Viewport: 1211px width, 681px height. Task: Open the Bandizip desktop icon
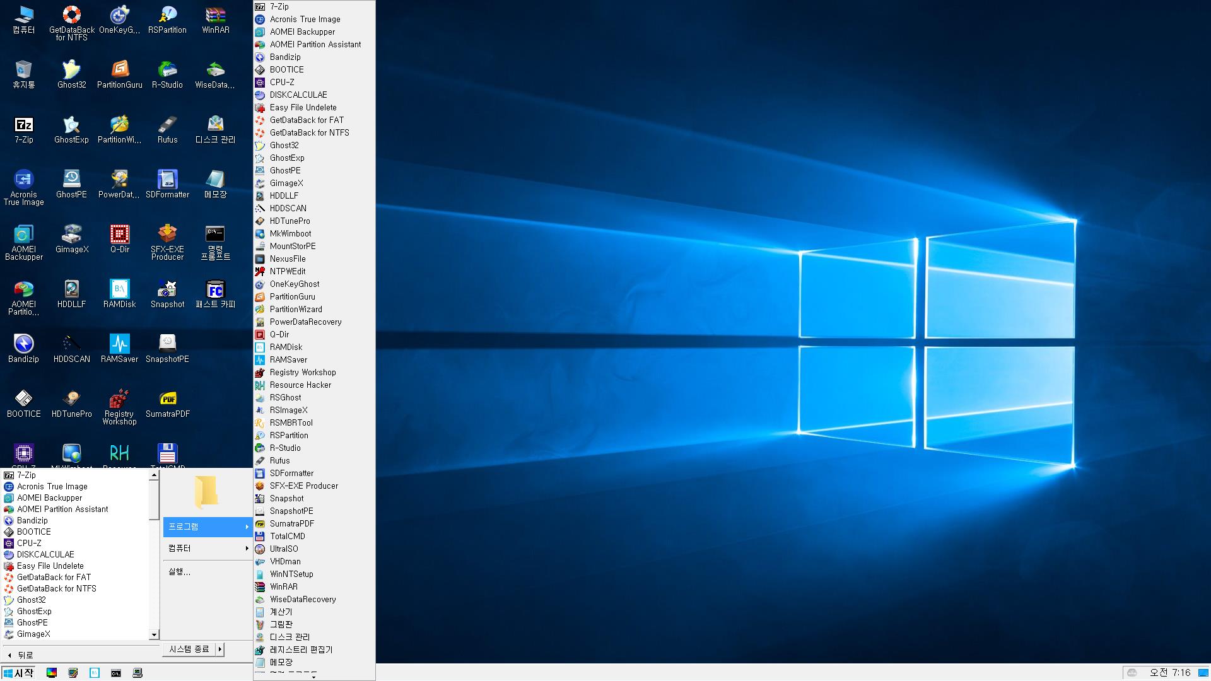click(24, 348)
